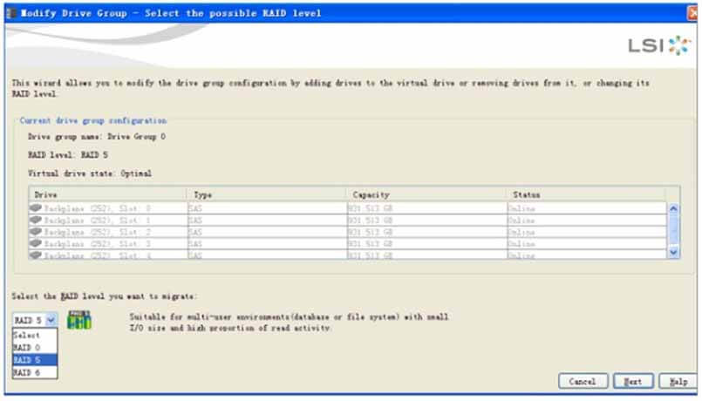Cancel the Modify Drive Group wizard
The width and height of the screenshot is (702, 401).
(x=582, y=381)
